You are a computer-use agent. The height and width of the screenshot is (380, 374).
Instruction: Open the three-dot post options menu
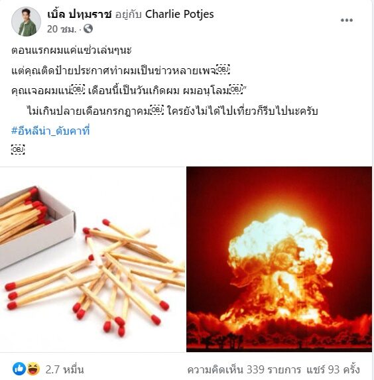(x=346, y=21)
